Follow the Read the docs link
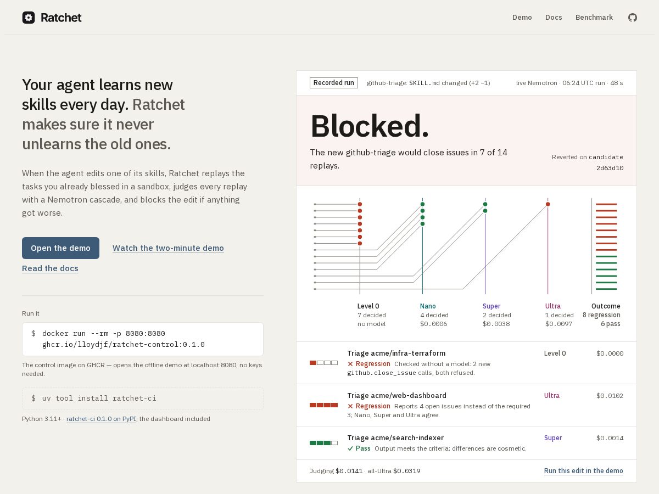The width and height of the screenshot is (659, 494). (50, 268)
